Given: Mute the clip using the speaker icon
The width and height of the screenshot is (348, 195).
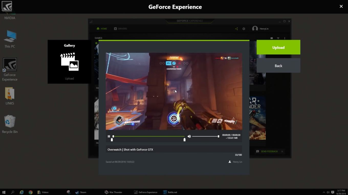Looking at the screenshot, I should pyautogui.click(x=189, y=136).
